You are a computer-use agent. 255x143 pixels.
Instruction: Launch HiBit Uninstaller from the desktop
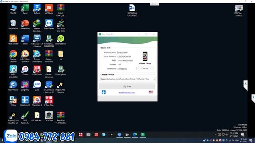(13, 71)
